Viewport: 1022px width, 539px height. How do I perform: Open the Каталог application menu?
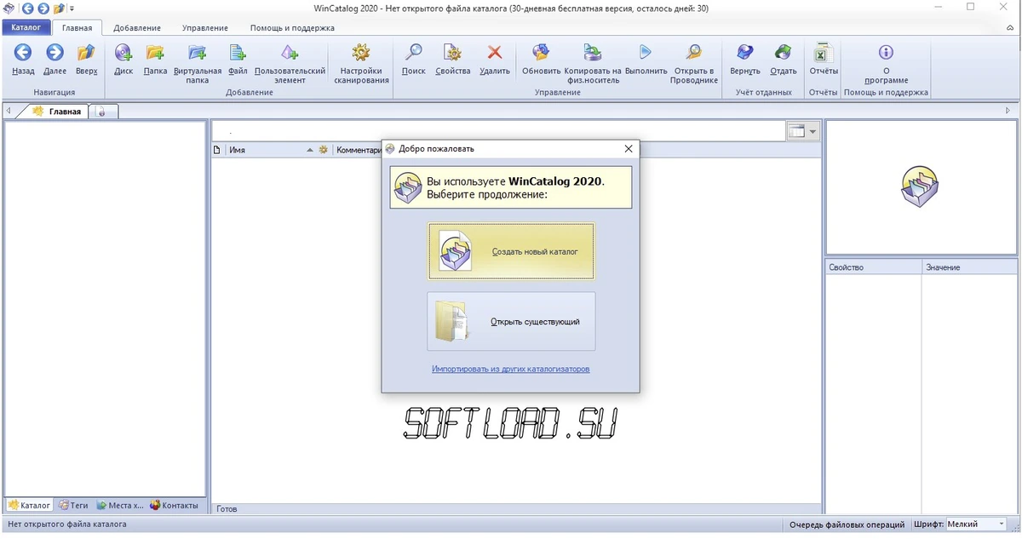click(26, 28)
